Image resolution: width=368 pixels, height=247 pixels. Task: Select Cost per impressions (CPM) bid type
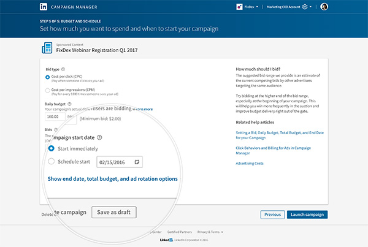click(x=47, y=90)
